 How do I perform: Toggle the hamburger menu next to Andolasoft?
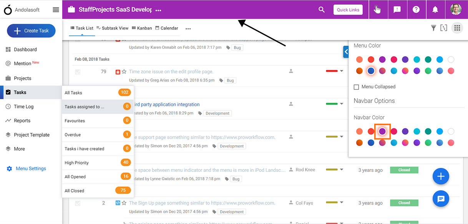(x=56, y=10)
